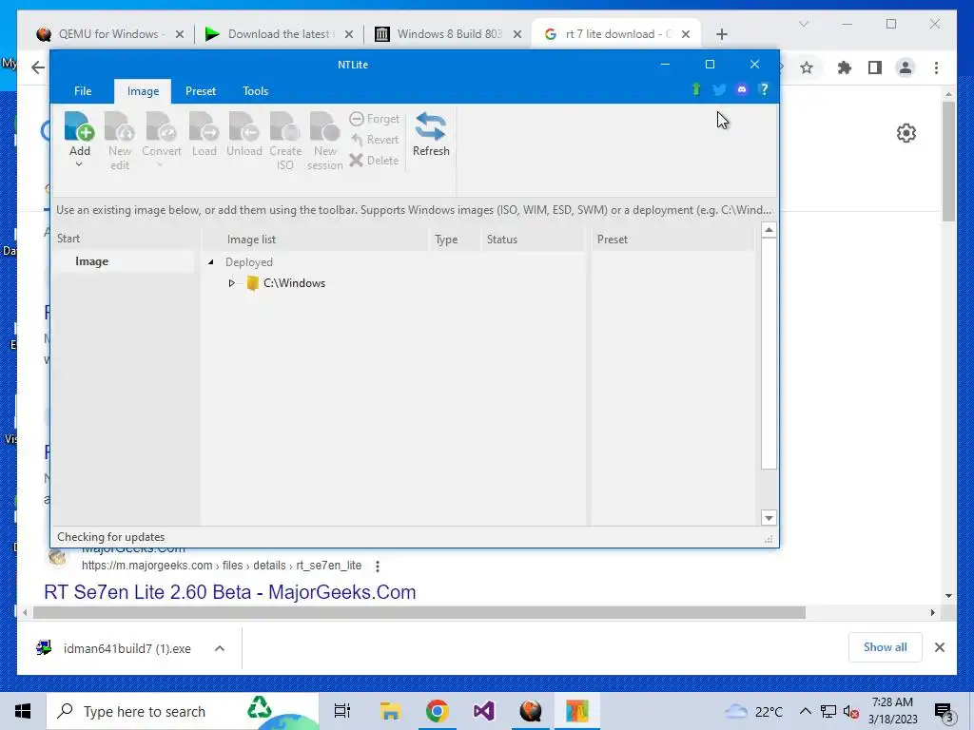Collapse the Deployed group
The height and width of the screenshot is (730, 974).
(x=210, y=262)
